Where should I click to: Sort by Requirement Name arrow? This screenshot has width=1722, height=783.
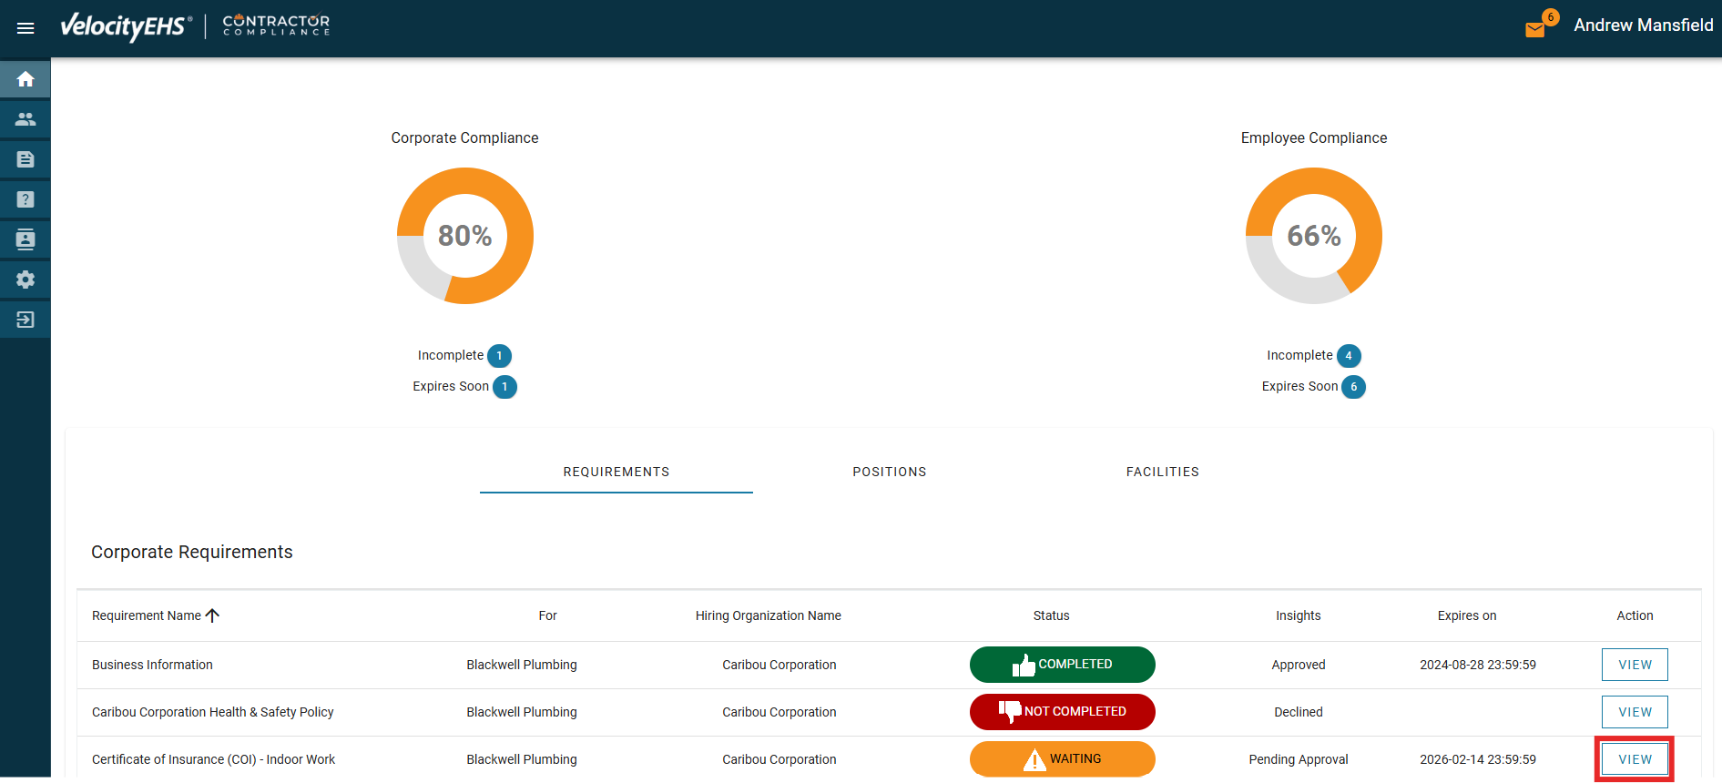point(213,615)
